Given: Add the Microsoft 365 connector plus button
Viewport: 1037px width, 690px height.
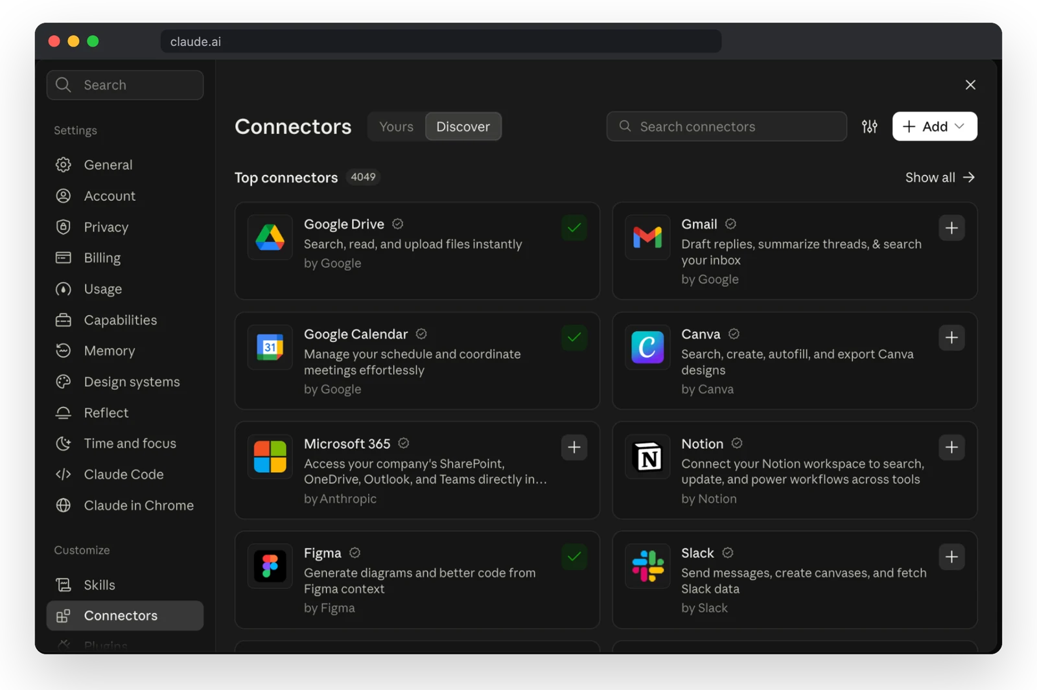Looking at the screenshot, I should pyautogui.click(x=574, y=447).
